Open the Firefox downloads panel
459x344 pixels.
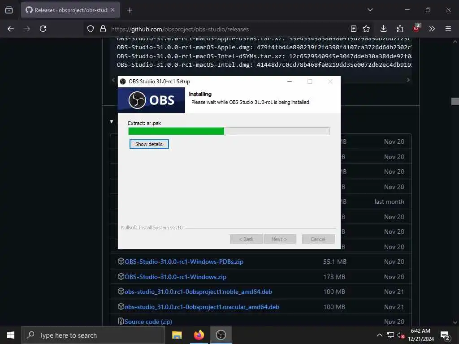pyautogui.click(x=384, y=29)
